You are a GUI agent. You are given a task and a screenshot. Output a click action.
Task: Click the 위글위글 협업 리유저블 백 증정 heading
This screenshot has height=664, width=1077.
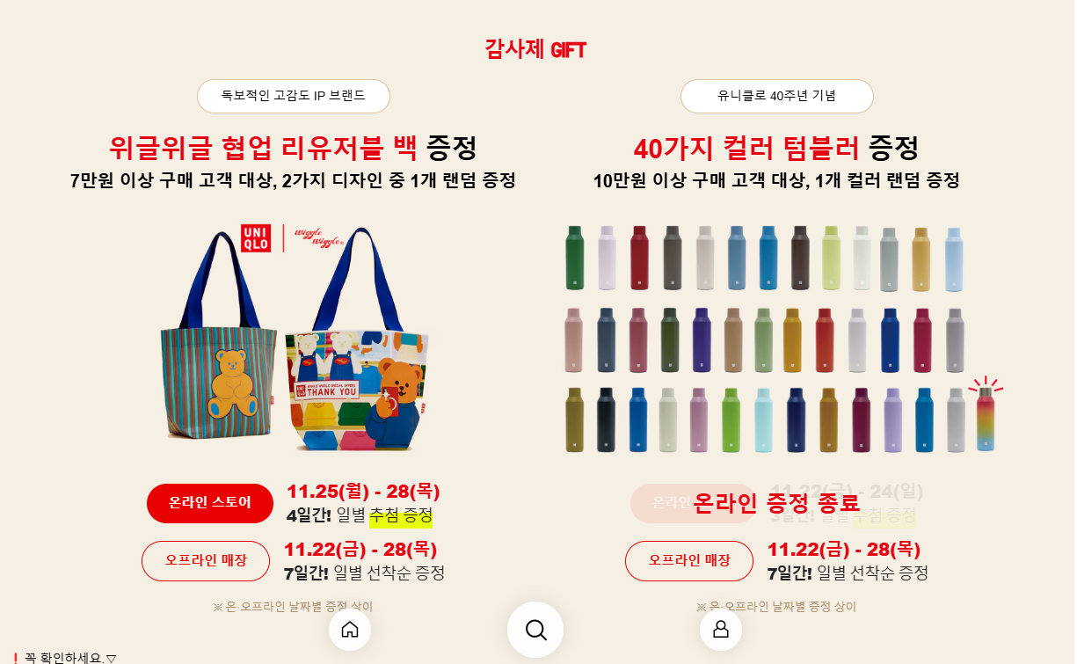pyautogui.click(x=293, y=147)
